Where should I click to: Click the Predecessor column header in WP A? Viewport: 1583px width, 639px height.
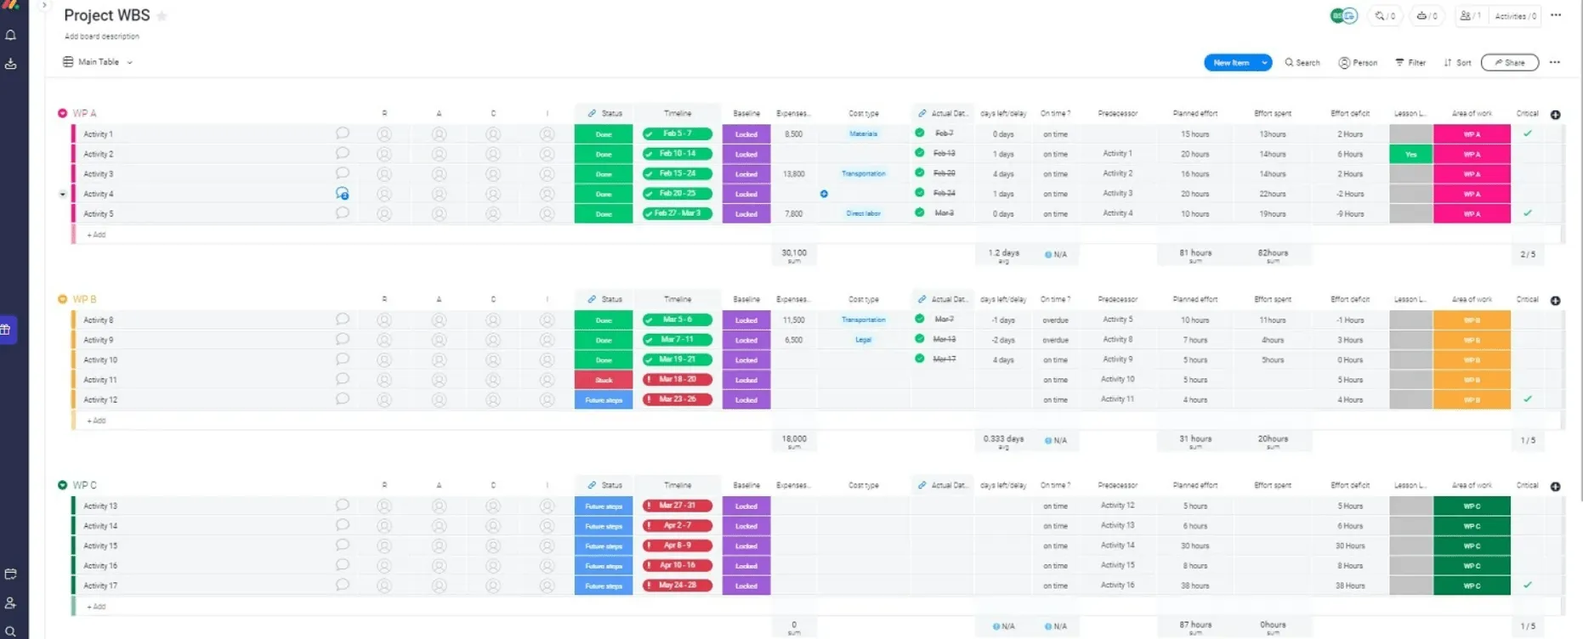(1117, 113)
